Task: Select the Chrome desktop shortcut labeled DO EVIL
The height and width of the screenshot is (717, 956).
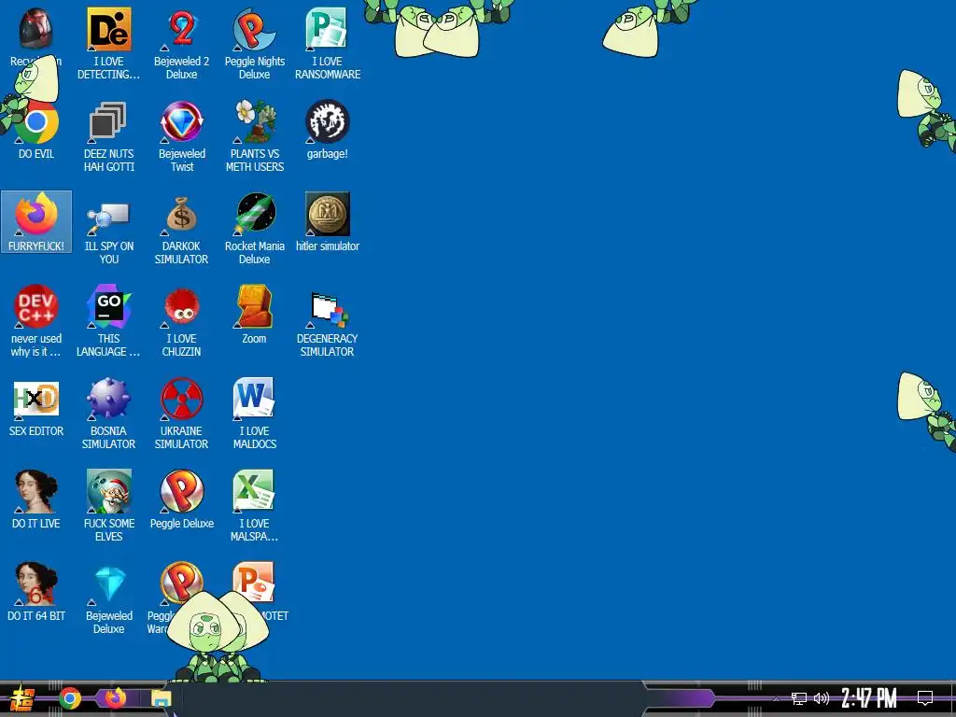Action: point(36,121)
